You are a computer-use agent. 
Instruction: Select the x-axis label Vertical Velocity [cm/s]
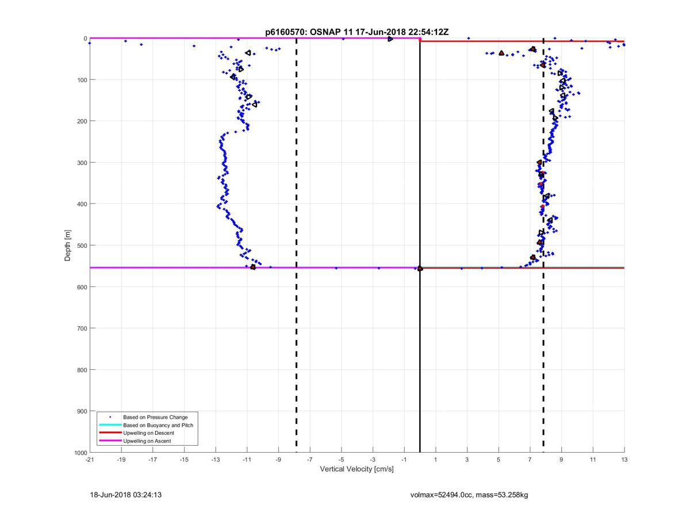(356, 469)
